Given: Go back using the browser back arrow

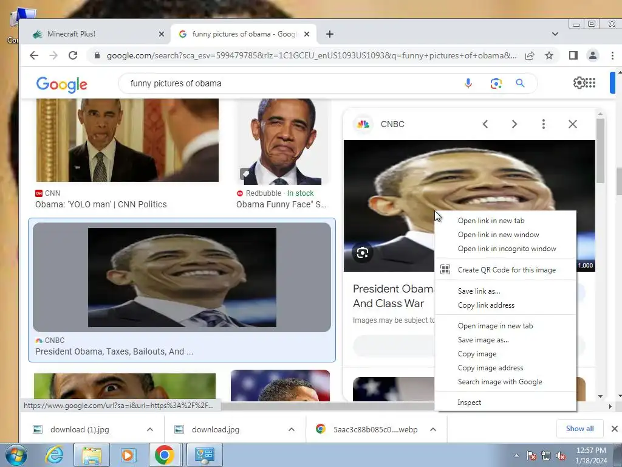Looking at the screenshot, I should [x=34, y=55].
